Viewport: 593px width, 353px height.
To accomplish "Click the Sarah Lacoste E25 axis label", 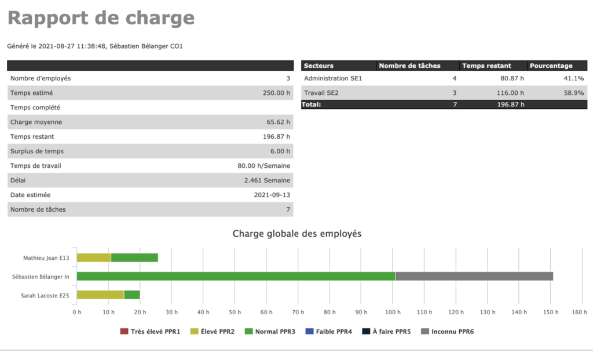I will (45, 295).
